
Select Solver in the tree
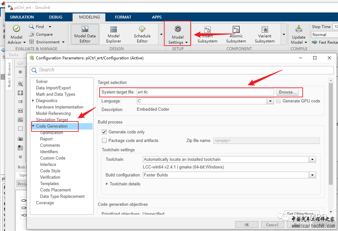click(x=42, y=81)
